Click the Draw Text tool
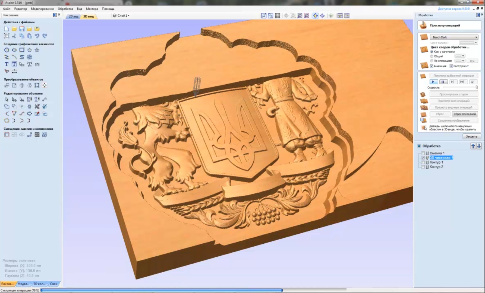 pyautogui.click(x=7, y=64)
